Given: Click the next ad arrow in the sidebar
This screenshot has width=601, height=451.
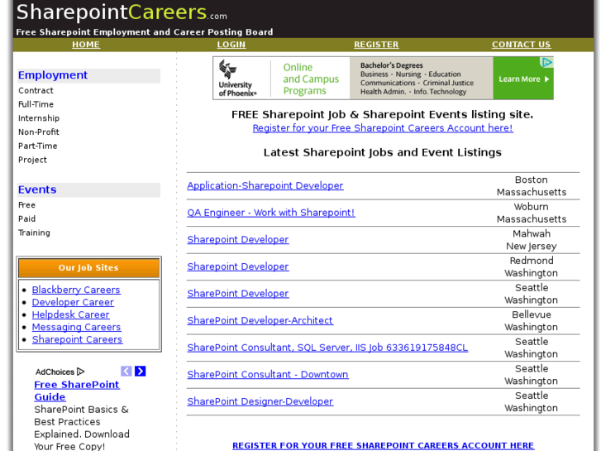Looking at the screenshot, I should pos(141,372).
